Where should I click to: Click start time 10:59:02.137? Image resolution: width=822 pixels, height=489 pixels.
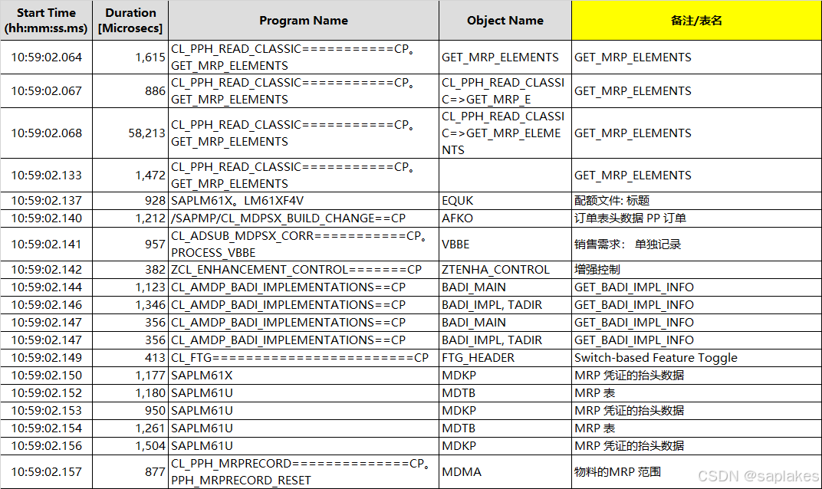pyautogui.click(x=46, y=201)
